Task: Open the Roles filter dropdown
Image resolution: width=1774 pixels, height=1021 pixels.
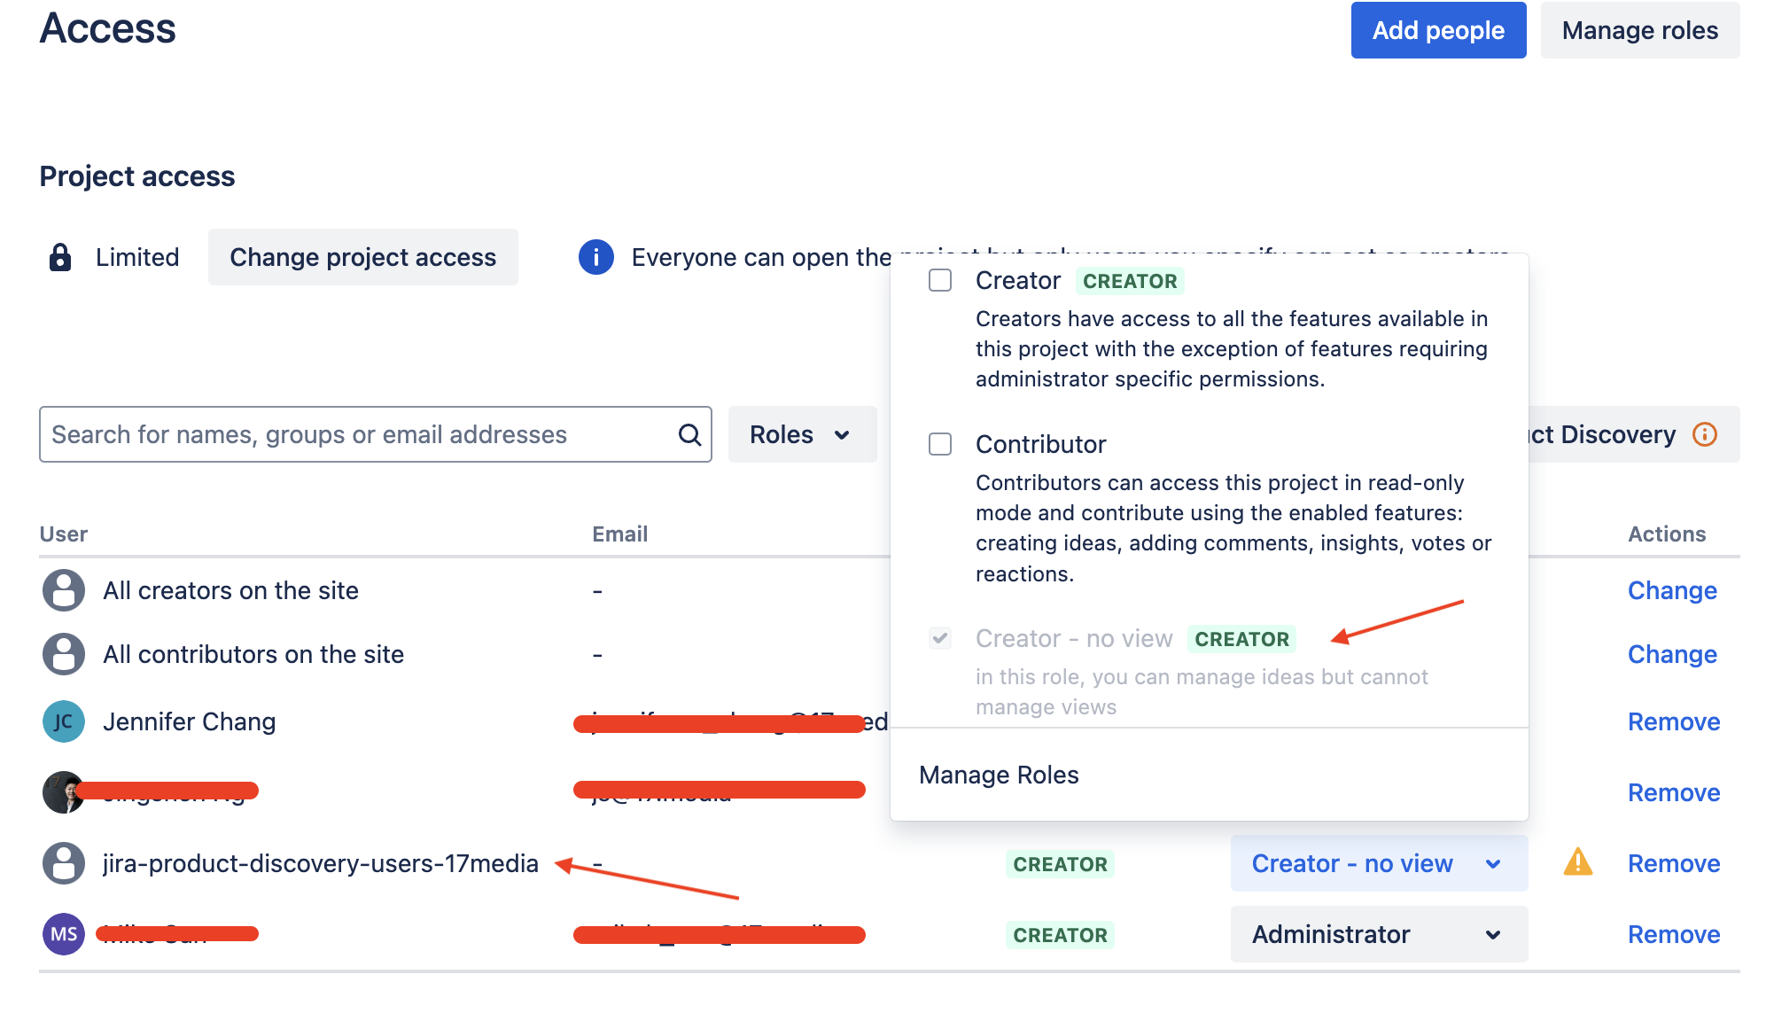Action: (x=800, y=434)
